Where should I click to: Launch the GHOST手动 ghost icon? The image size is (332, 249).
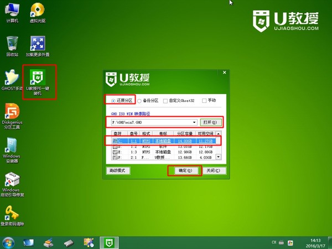coord(12,80)
